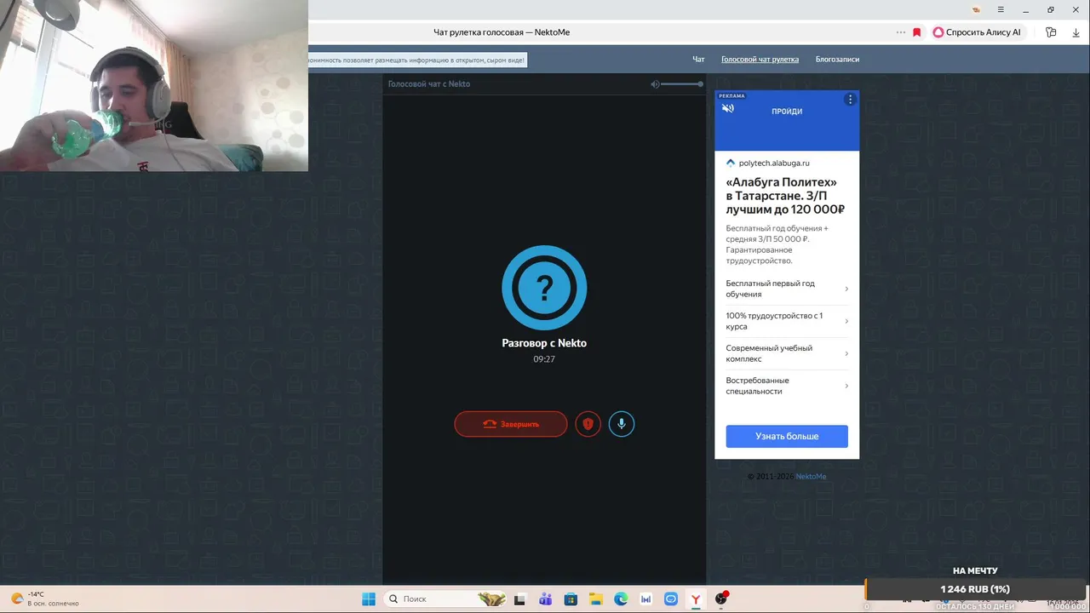1090x613 pixels.
Task: Open the browser downloads icon
Action: click(1076, 32)
